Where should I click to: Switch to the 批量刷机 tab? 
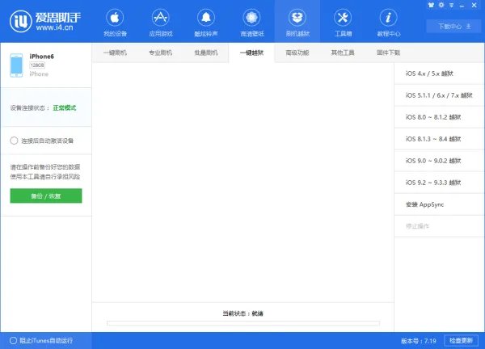click(x=205, y=53)
